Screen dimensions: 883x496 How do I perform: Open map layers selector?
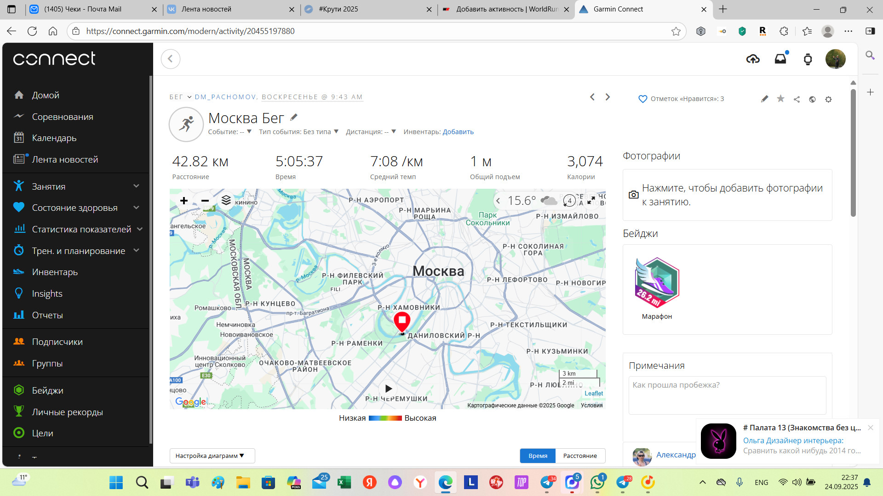[x=226, y=200]
